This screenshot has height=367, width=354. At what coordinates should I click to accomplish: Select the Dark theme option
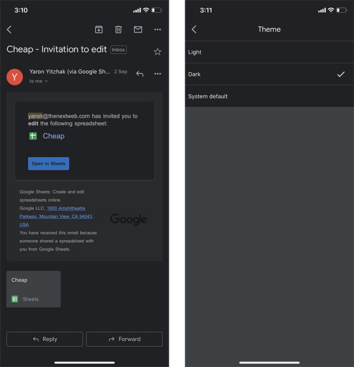pyautogui.click(x=270, y=74)
